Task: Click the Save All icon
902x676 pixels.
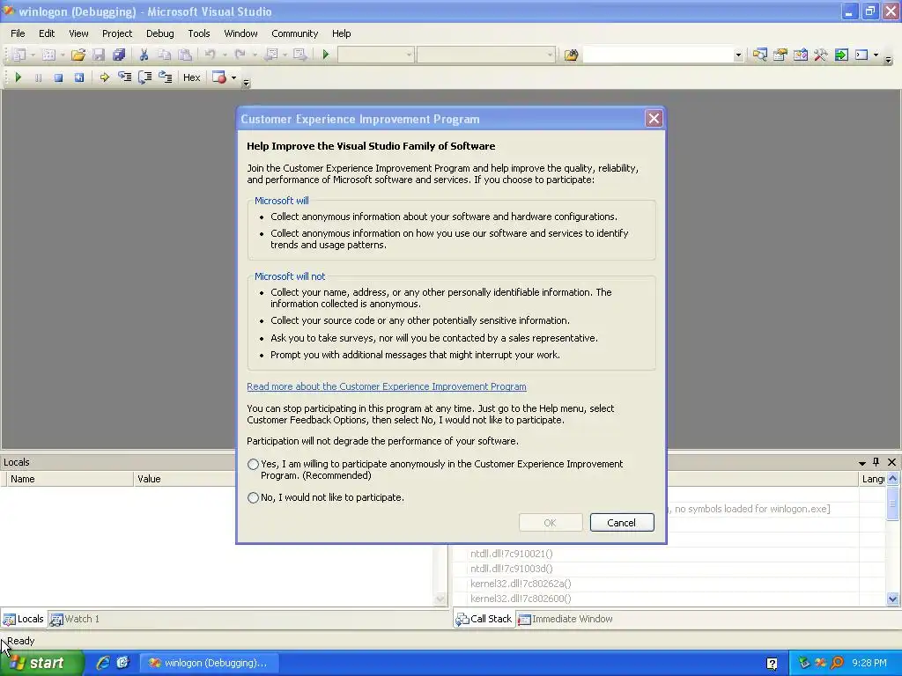Action: (119, 55)
